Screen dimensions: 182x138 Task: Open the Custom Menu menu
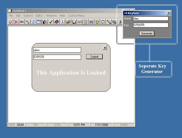[76, 16]
